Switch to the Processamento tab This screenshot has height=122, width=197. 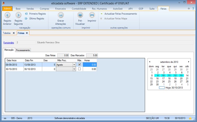pos(23,50)
